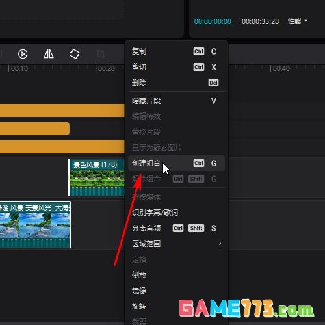Choose 删除 from the context menu

[x=176, y=83]
